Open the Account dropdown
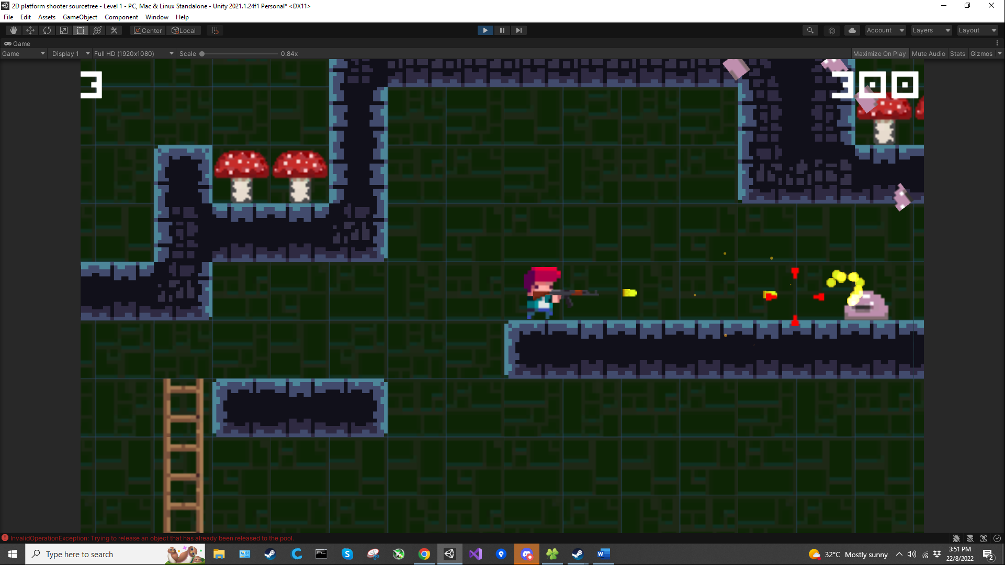The image size is (1005, 565). click(885, 30)
